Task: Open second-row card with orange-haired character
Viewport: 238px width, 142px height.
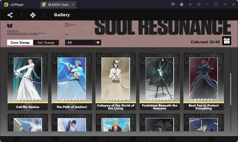Action: click(x=116, y=123)
